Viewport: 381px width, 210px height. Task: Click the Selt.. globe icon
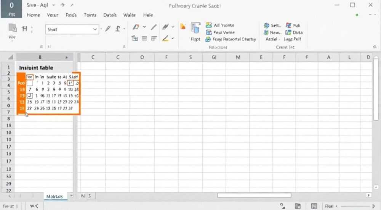[267, 25]
